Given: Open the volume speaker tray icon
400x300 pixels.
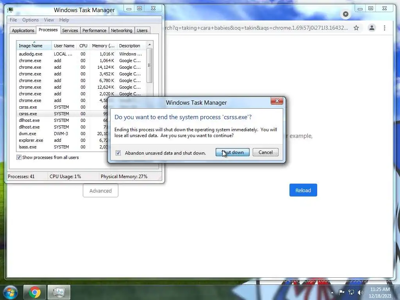Looking at the screenshot, I should pos(360,292).
